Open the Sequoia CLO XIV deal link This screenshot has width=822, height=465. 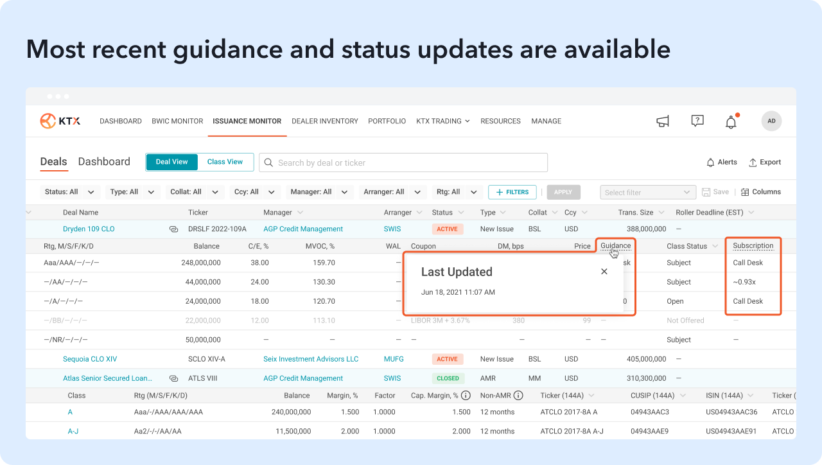coord(90,359)
